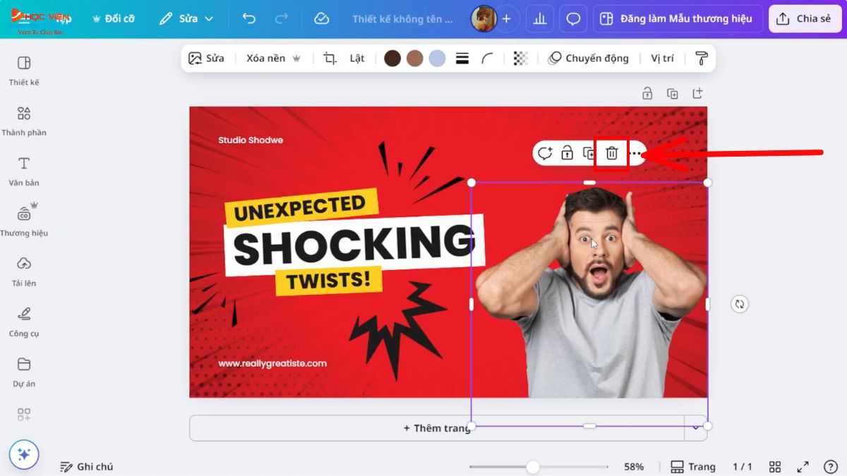Open the comments speech bubble in header
This screenshot has width=847, height=476.
coord(573,19)
